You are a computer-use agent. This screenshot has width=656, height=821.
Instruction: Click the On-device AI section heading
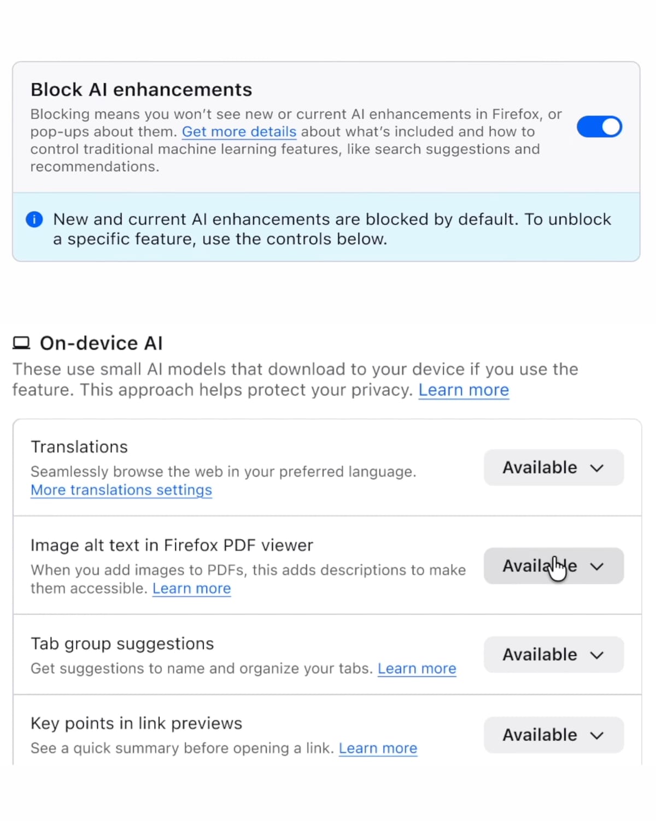pos(101,343)
